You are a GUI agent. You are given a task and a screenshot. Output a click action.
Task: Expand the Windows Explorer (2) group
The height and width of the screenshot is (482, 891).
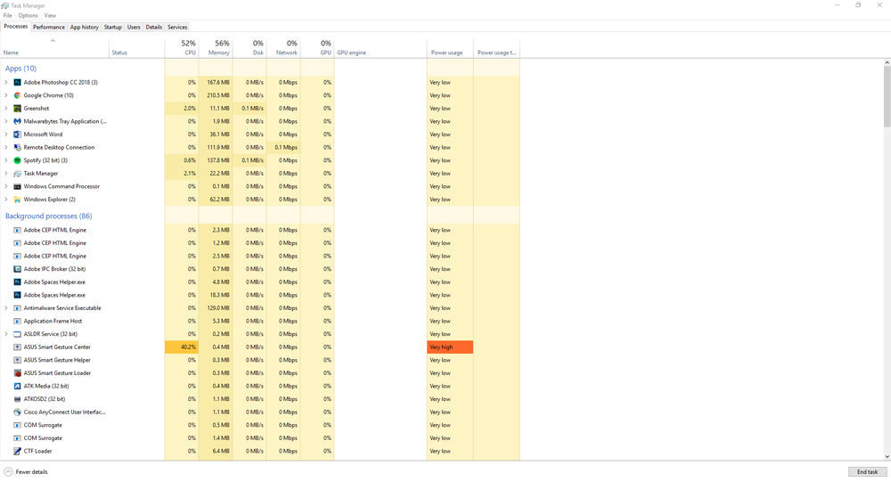[6, 200]
